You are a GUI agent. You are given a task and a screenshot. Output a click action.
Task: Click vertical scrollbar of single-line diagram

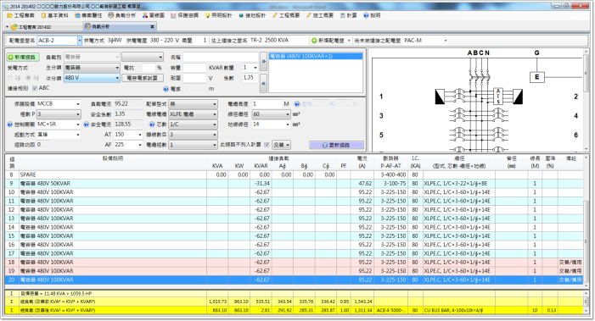point(586,100)
